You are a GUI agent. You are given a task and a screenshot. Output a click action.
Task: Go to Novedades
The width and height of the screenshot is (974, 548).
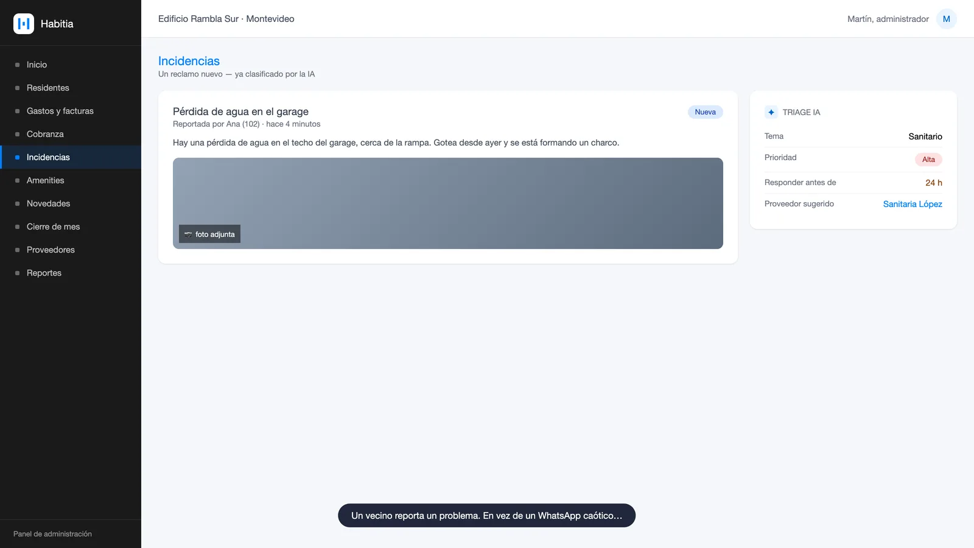pyautogui.click(x=71, y=203)
